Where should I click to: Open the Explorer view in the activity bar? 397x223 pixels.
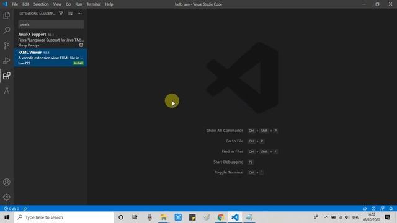tap(7, 15)
